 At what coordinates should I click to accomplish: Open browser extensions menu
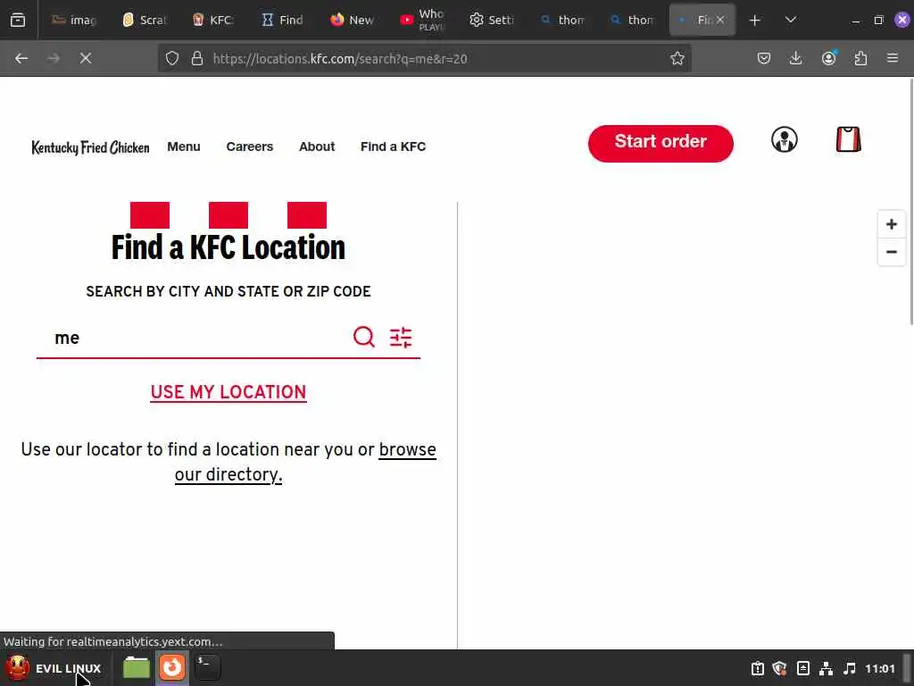click(x=860, y=58)
